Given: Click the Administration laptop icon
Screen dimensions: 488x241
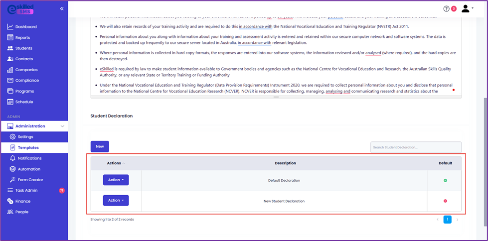Looking at the screenshot, I should point(10,126).
